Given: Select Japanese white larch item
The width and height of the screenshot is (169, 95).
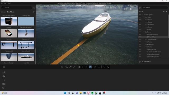Looking at the screenshot, I should pyautogui.click(x=154, y=52).
